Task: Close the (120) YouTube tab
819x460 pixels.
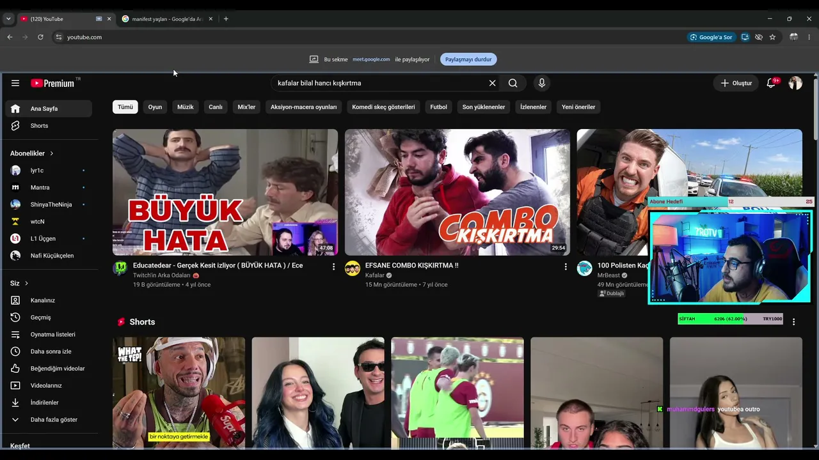Action: (109, 19)
